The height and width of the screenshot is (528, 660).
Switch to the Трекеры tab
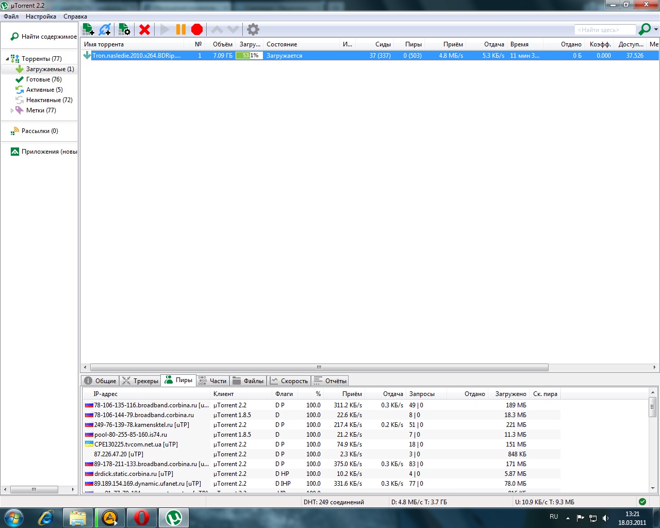pos(140,381)
